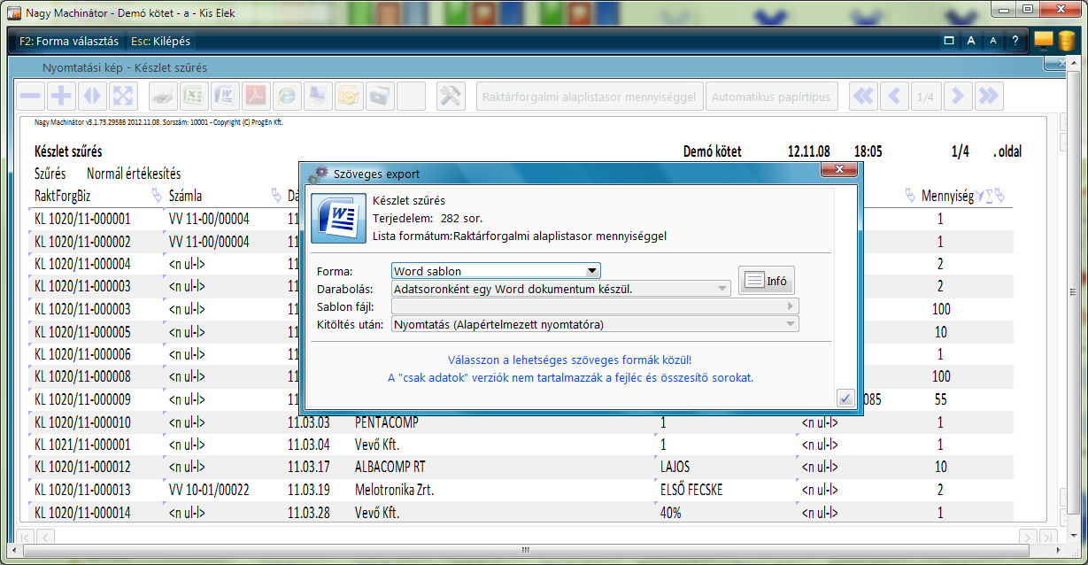The width and height of the screenshot is (1088, 565).
Task: Click the Mennyiség column header
Action: (x=947, y=196)
